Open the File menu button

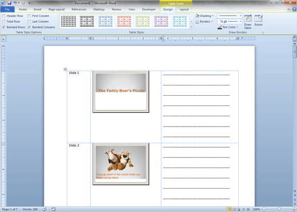coord(7,9)
